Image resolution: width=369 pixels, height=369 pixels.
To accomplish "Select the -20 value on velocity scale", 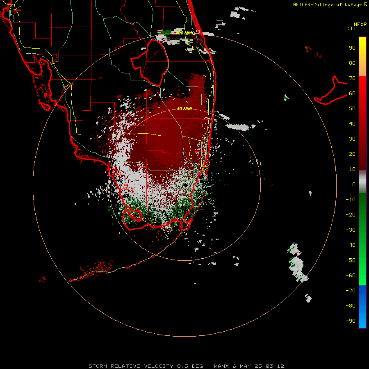I will pos(351,215).
